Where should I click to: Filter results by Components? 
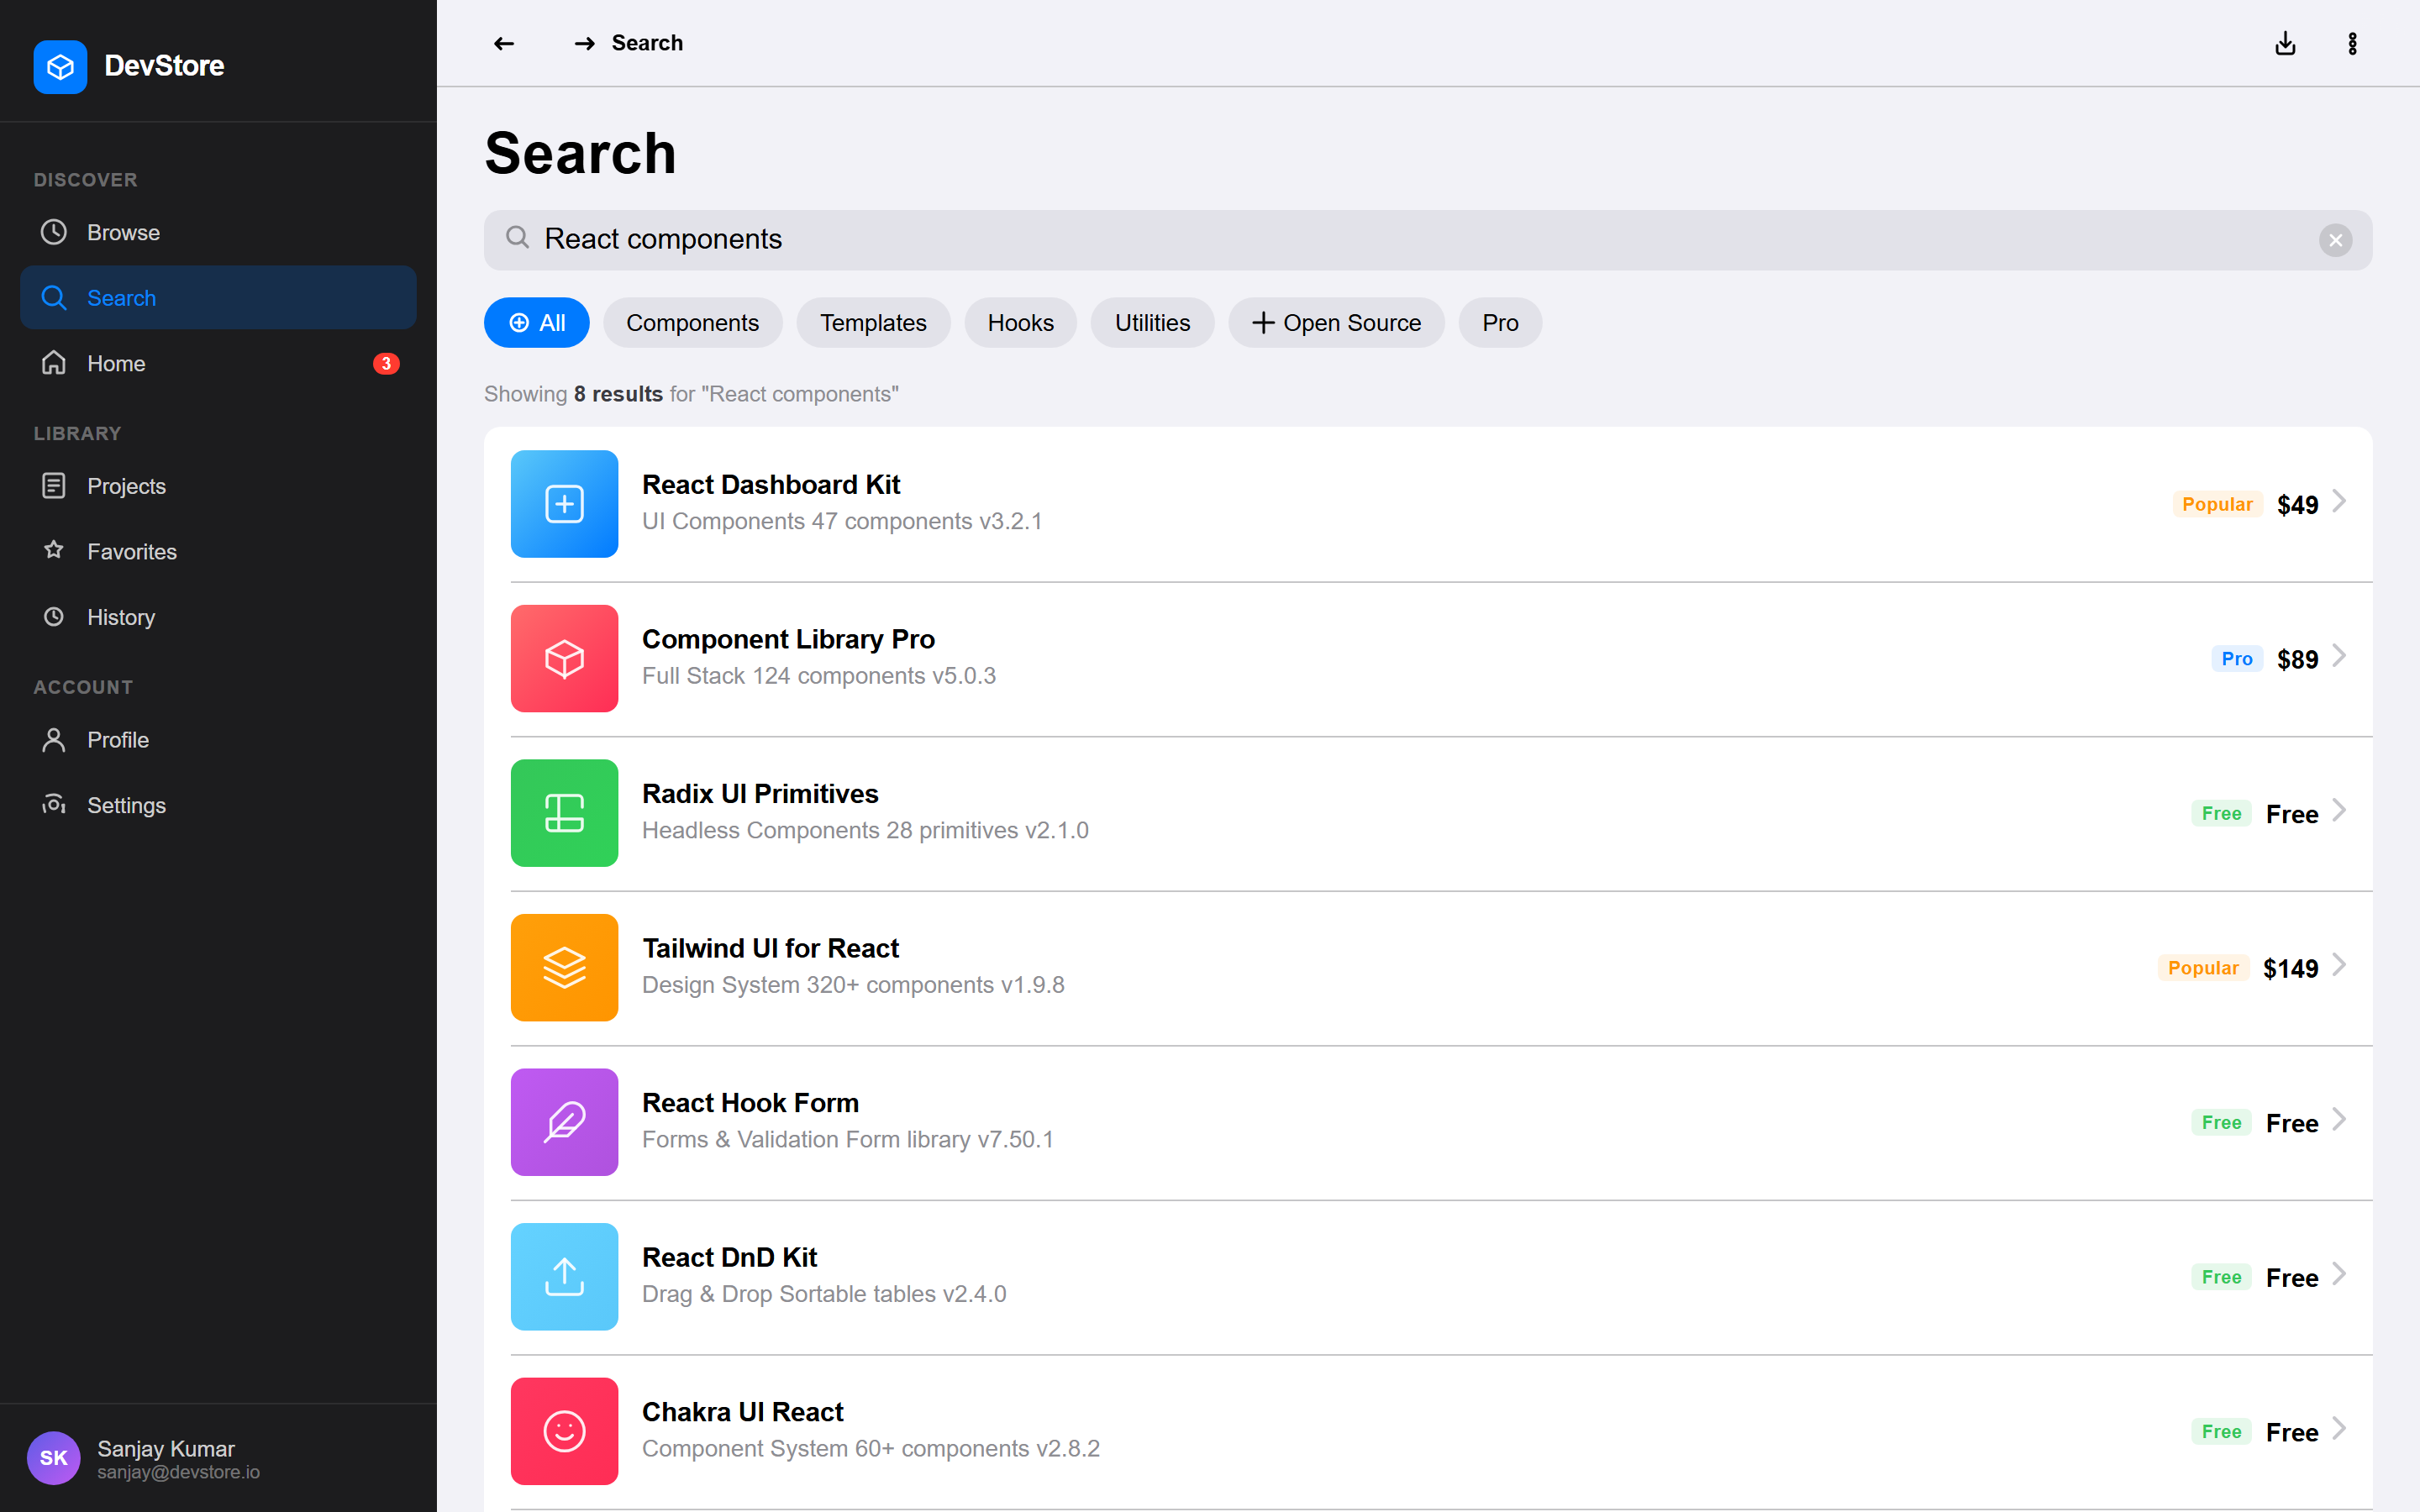pos(692,323)
